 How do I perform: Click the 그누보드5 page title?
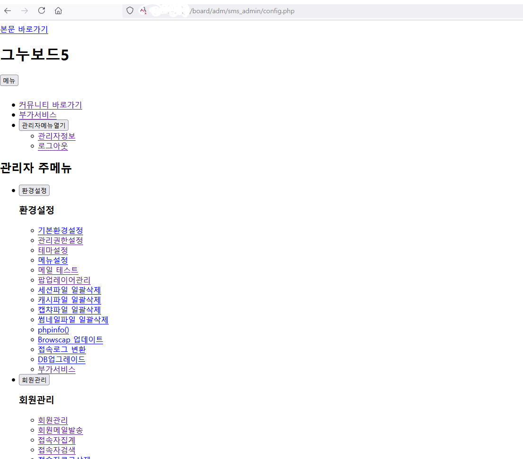click(34, 55)
